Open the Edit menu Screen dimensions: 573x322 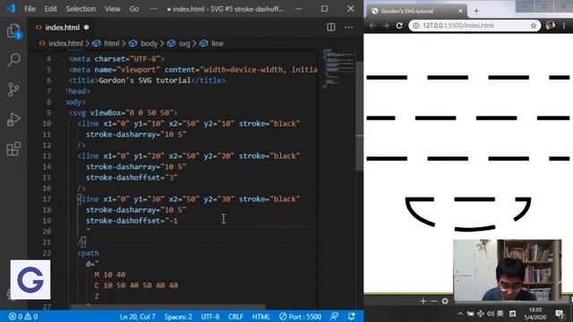(x=50, y=9)
